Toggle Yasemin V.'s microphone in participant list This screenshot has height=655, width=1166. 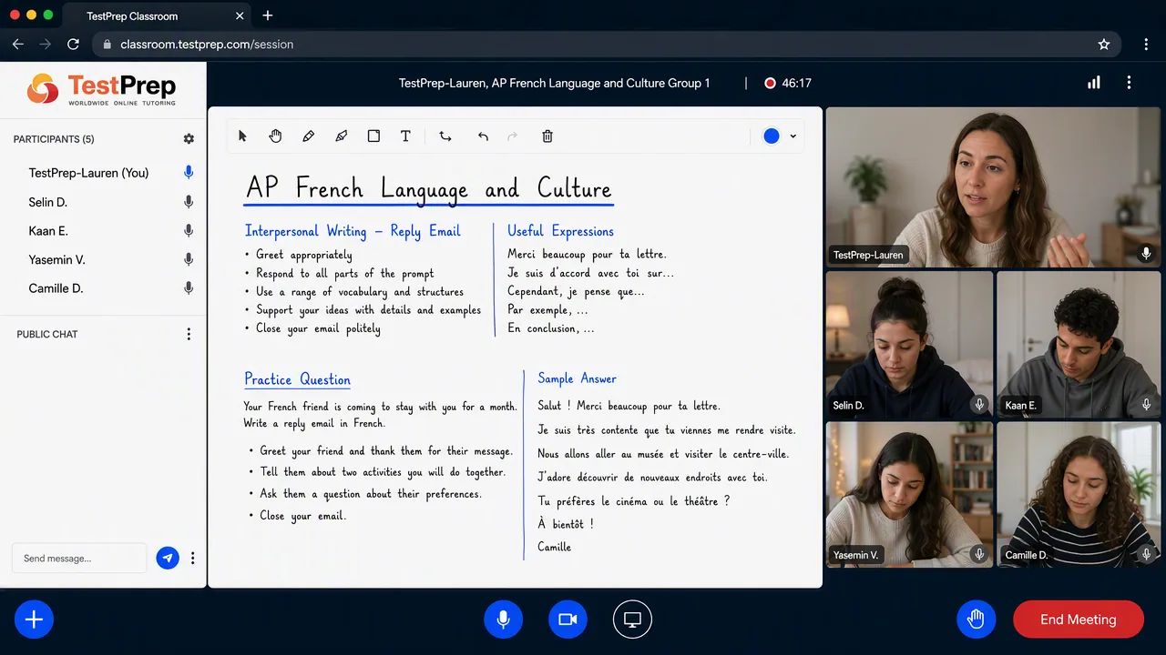pos(189,260)
